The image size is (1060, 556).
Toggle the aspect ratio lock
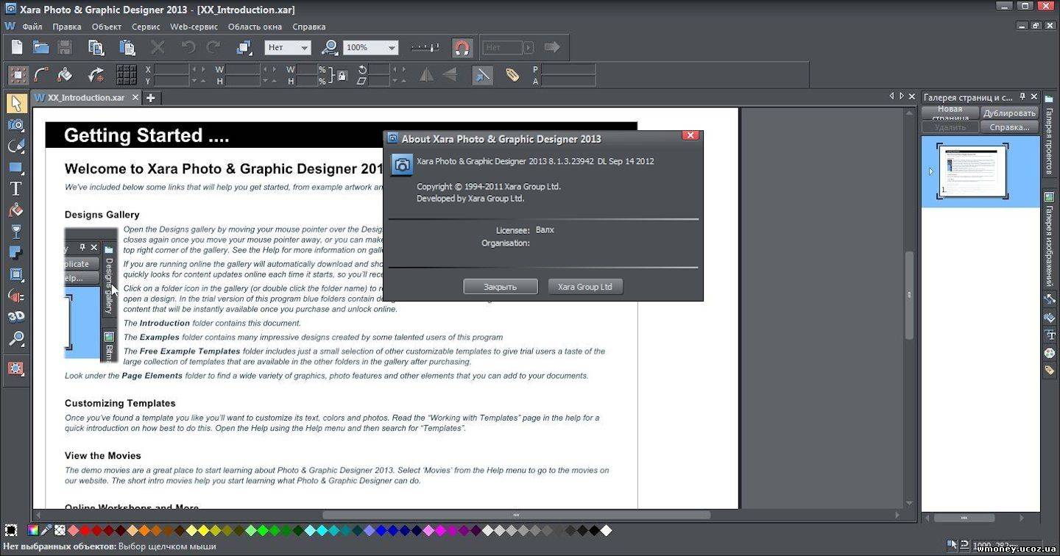click(x=342, y=74)
